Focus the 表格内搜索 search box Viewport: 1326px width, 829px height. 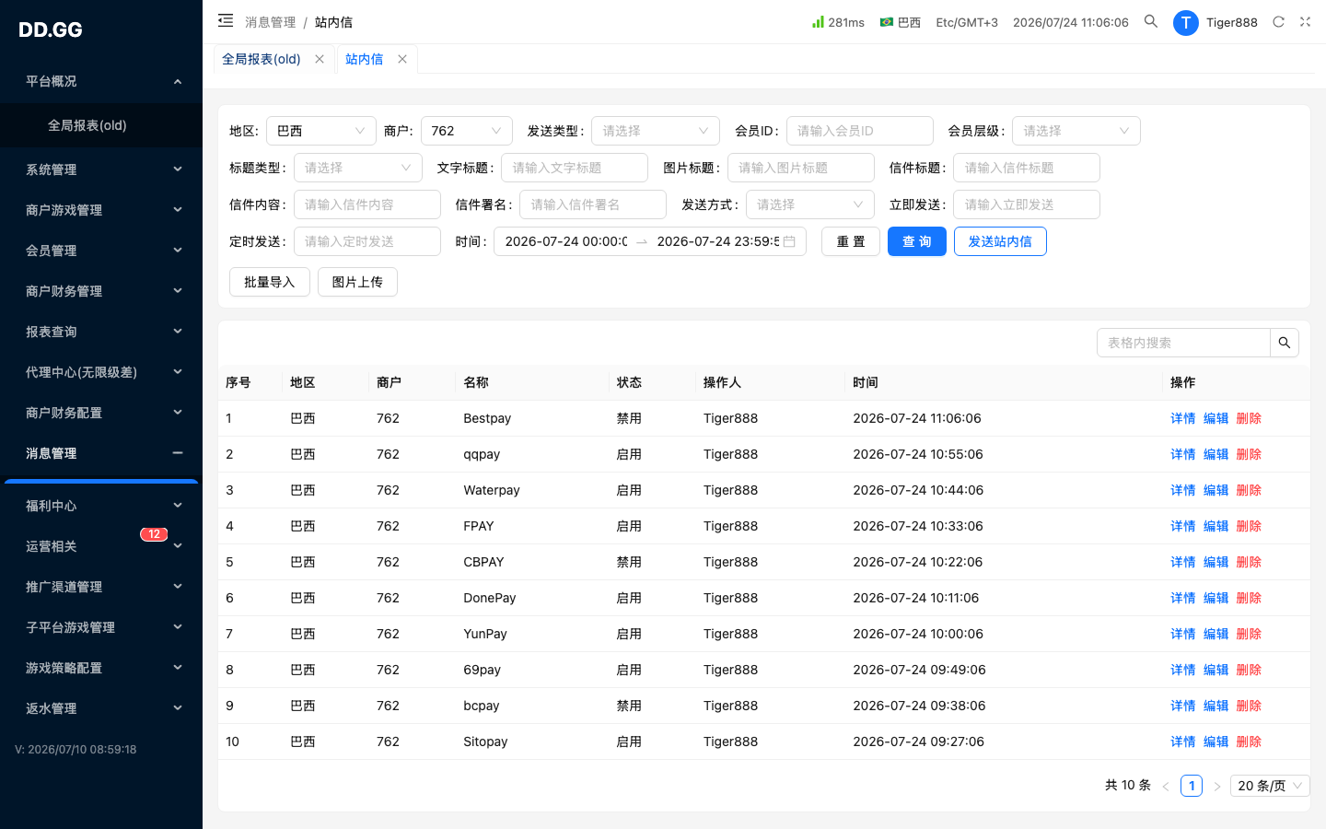tap(1183, 343)
